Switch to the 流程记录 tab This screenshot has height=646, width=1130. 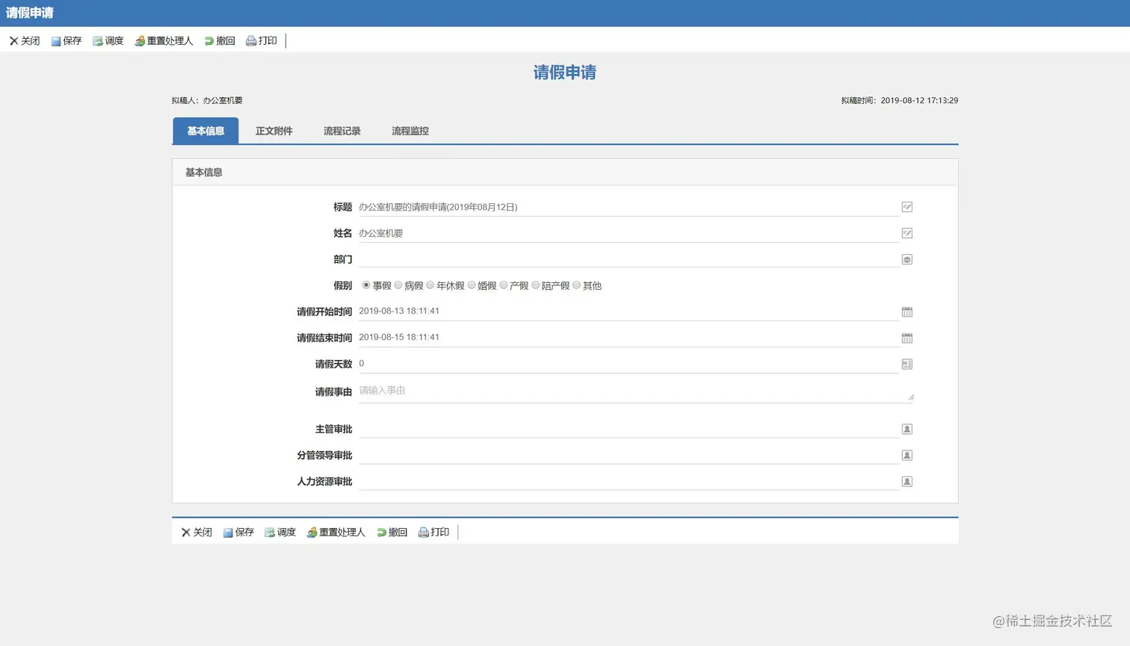click(342, 131)
